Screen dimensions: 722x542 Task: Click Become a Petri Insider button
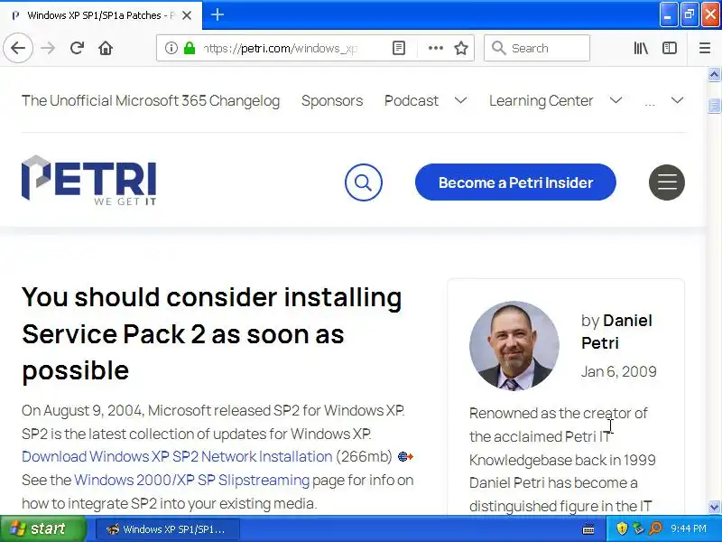[x=515, y=182]
